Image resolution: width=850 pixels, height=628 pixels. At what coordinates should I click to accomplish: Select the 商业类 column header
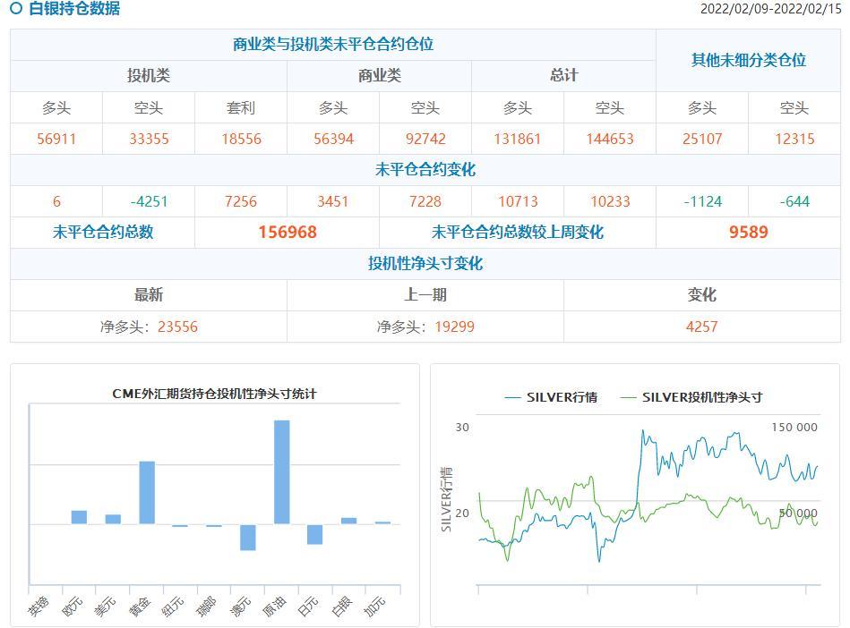point(380,76)
